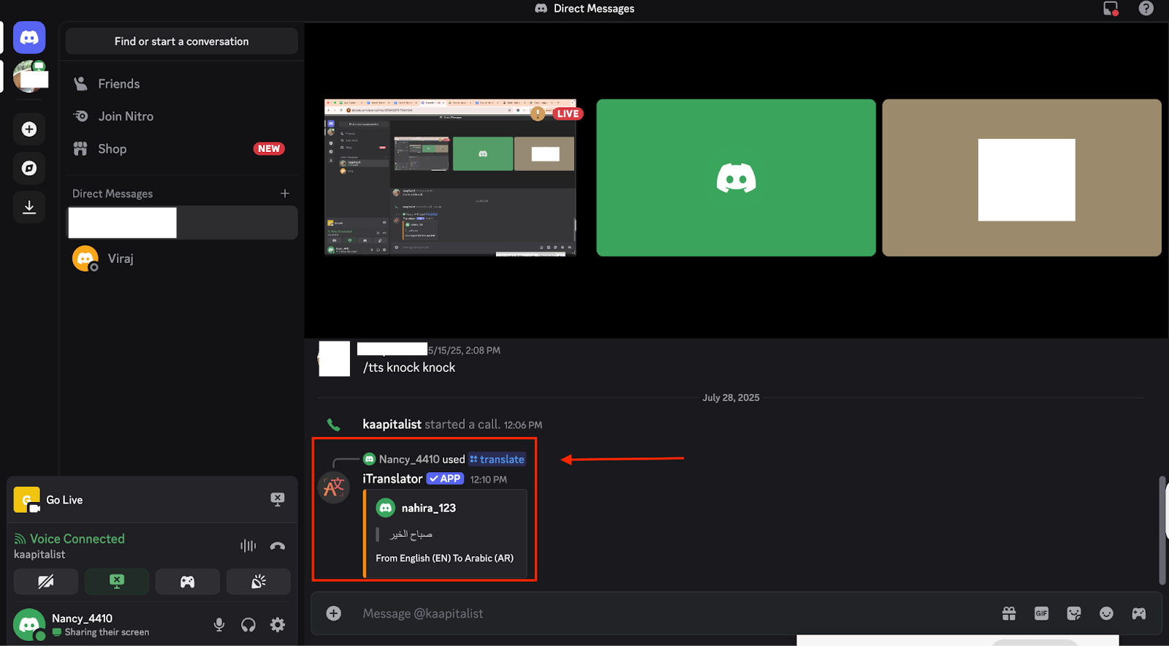This screenshot has height=646, width=1169.
Task: Open live screen share thumbnail
Action: (x=450, y=178)
